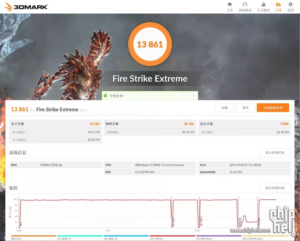Click the 加载 load button
This screenshot has height=241, width=300.
[x=224, y=108]
